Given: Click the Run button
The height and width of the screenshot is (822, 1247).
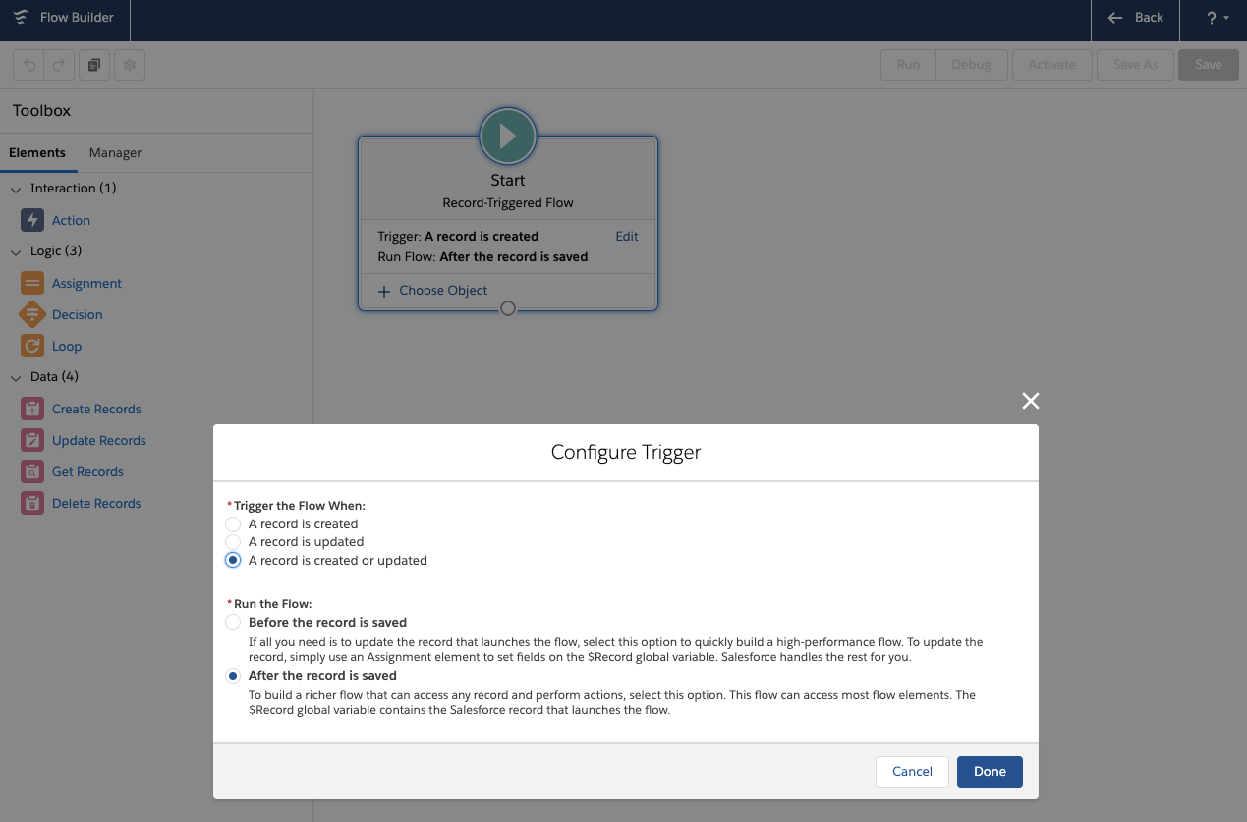Looking at the screenshot, I should coord(908,65).
